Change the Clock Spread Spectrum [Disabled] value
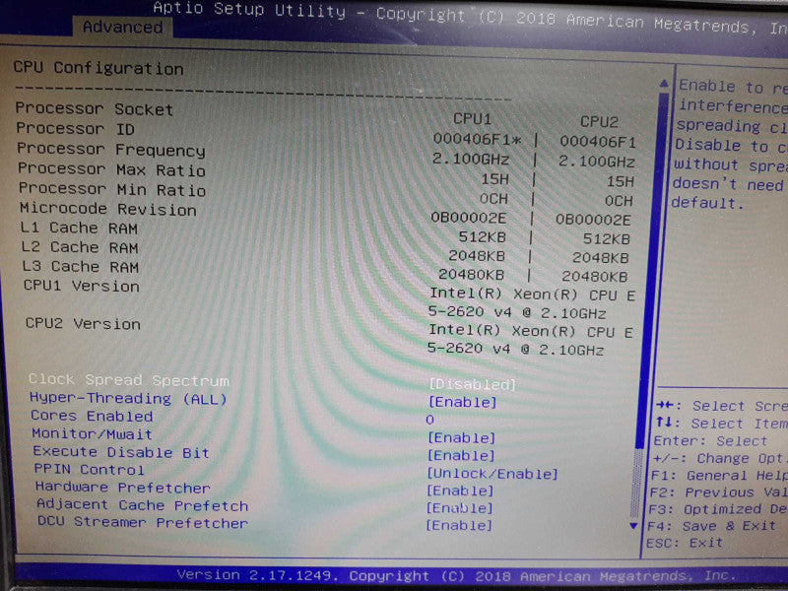This screenshot has width=788, height=591. pos(473,384)
